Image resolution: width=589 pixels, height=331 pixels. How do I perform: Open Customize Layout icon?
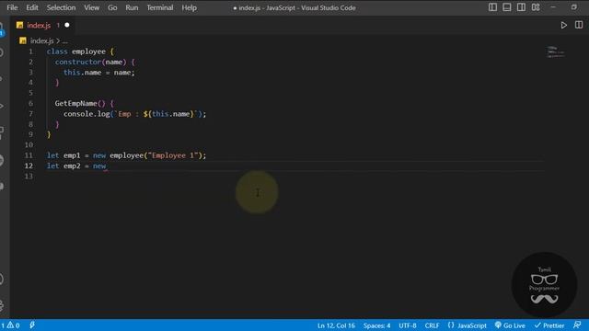pyautogui.click(x=536, y=7)
